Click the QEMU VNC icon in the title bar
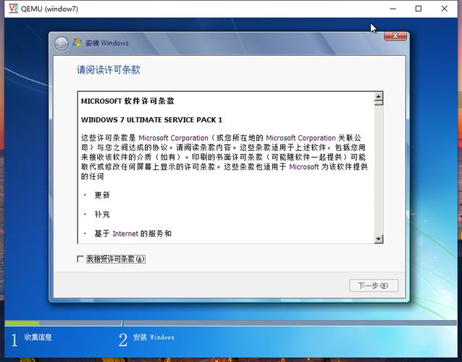The height and width of the screenshot is (362, 462). (x=13, y=9)
